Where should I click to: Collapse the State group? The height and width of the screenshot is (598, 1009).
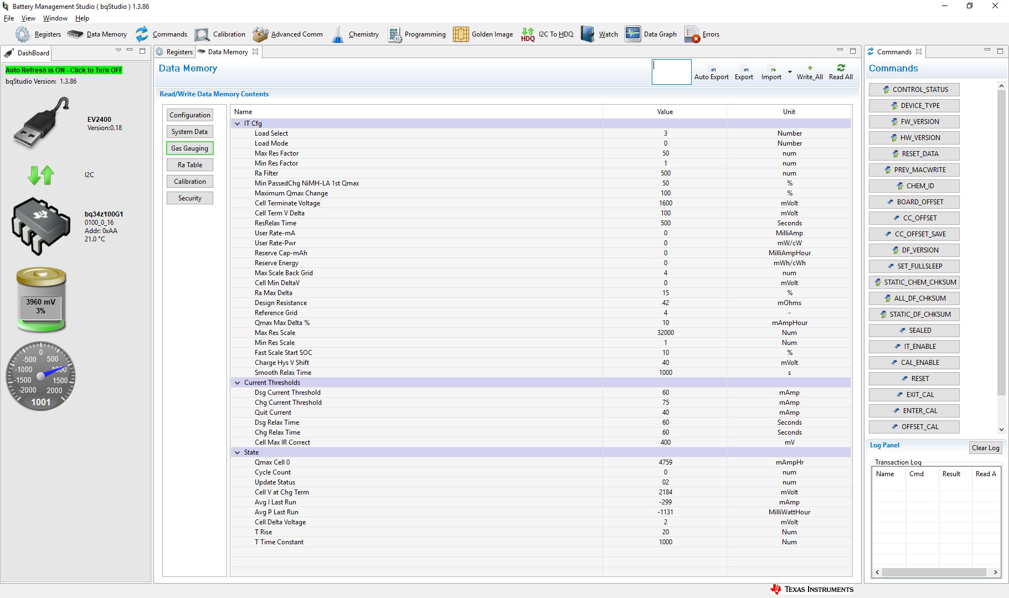[238, 452]
